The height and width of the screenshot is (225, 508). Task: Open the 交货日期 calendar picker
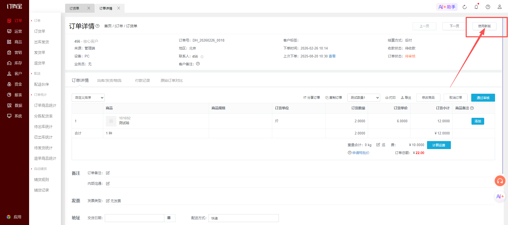[170, 218]
